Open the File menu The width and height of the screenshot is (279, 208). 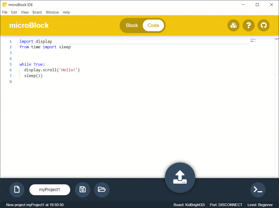[5, 12]
